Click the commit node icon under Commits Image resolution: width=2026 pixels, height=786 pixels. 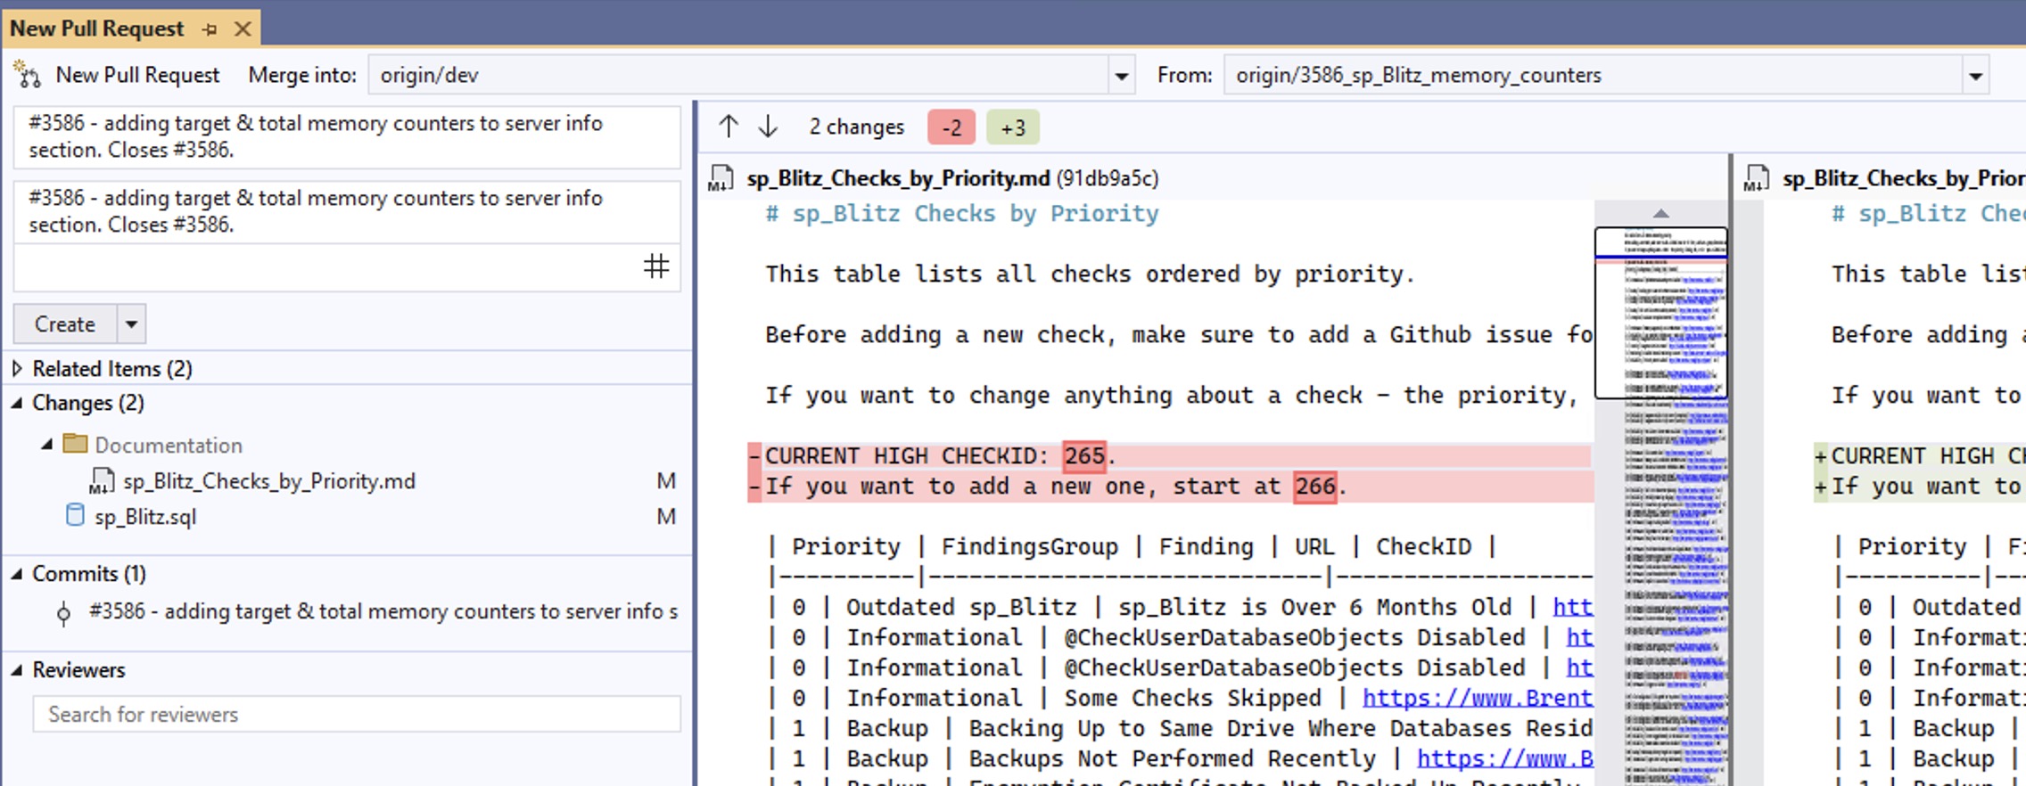(x=63, y=613)
